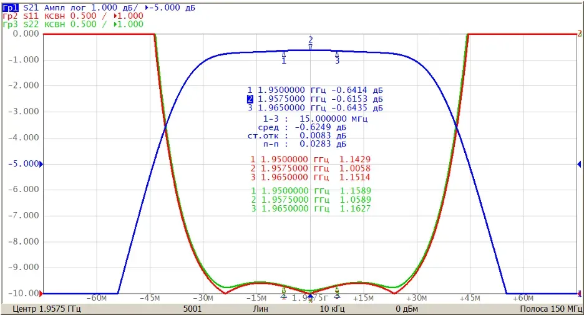Click the blue reference level arrow at -5.000
584x315 pixels.
[x=41, y=164]
